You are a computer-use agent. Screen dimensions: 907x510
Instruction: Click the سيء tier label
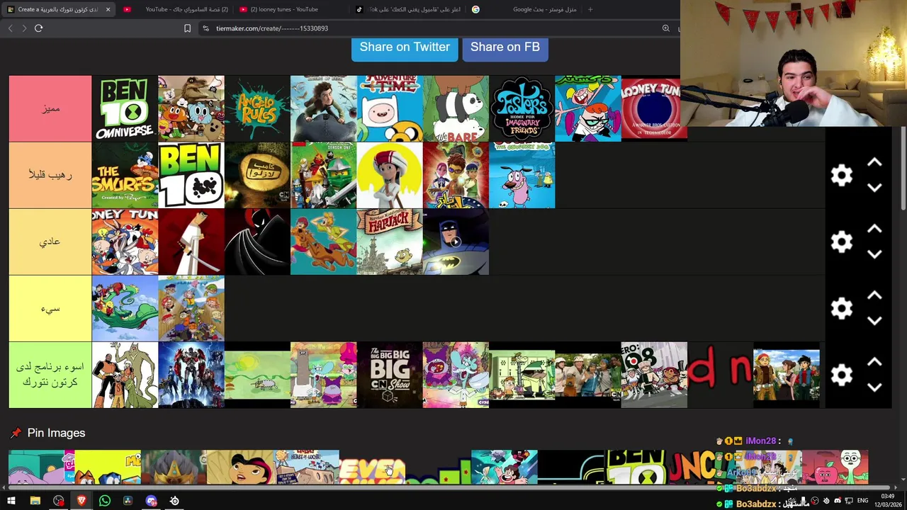(50, 308)
